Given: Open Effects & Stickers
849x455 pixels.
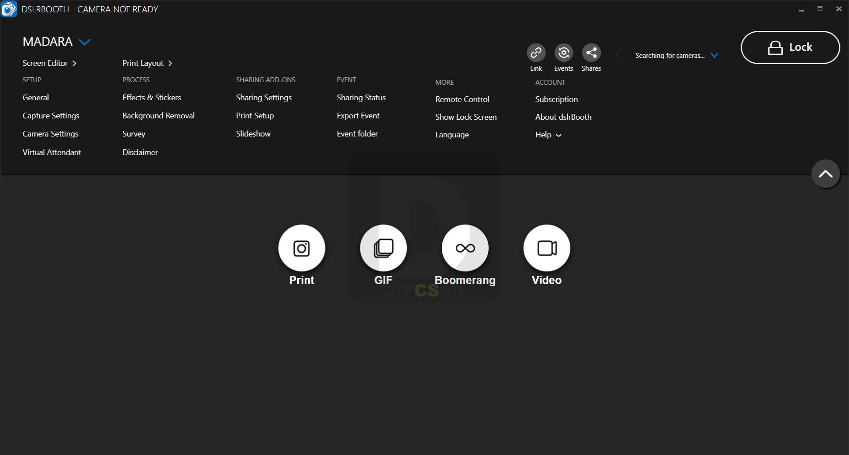Looking at the screenshot, I should point(152,98).
